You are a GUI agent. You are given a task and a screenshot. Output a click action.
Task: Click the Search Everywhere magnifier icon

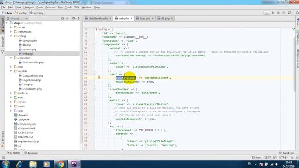click(x=297, y=13)
